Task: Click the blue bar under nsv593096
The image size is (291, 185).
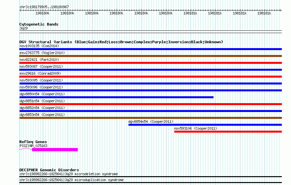Action: (150, 90)
